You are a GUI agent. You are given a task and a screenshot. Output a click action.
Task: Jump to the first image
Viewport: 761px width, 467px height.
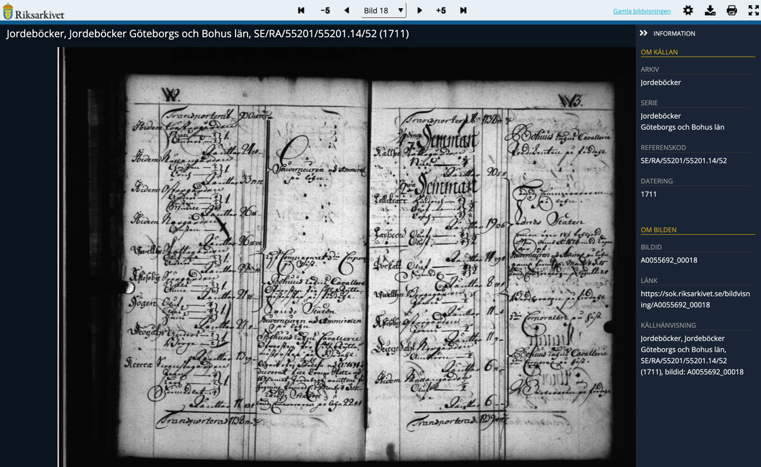[300, 10]
